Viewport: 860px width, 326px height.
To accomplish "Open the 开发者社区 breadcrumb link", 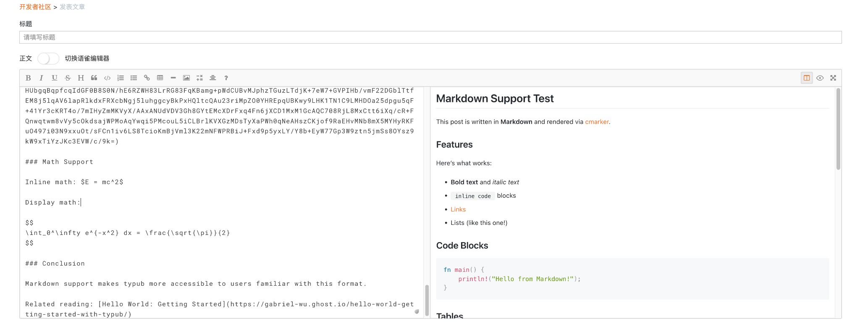I will pyautogui.click(x=35, y=7).
